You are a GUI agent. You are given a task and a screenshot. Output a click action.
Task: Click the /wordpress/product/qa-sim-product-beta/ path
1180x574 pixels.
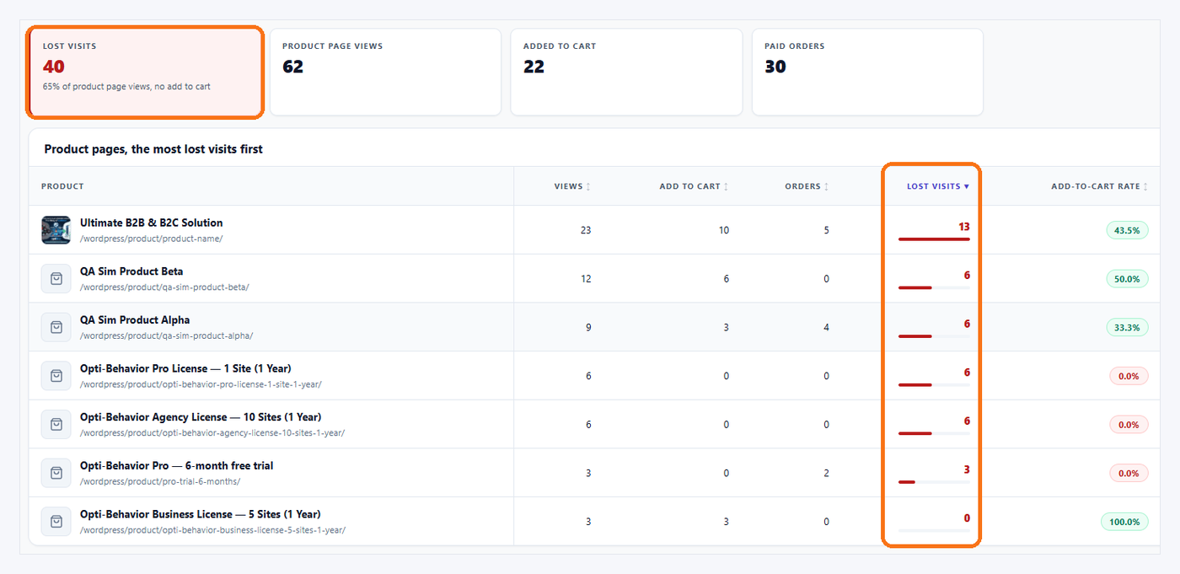click(164, 287)
